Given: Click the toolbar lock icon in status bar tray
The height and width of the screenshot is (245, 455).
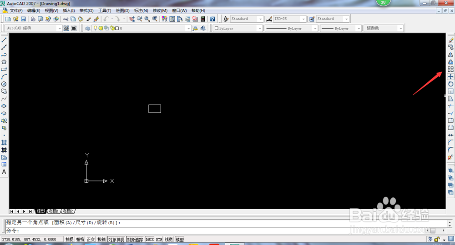Looking at the screenshot, I should [437, 240].
